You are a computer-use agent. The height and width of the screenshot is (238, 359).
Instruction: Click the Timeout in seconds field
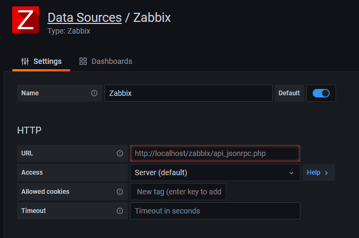click(x=215, y=211)
